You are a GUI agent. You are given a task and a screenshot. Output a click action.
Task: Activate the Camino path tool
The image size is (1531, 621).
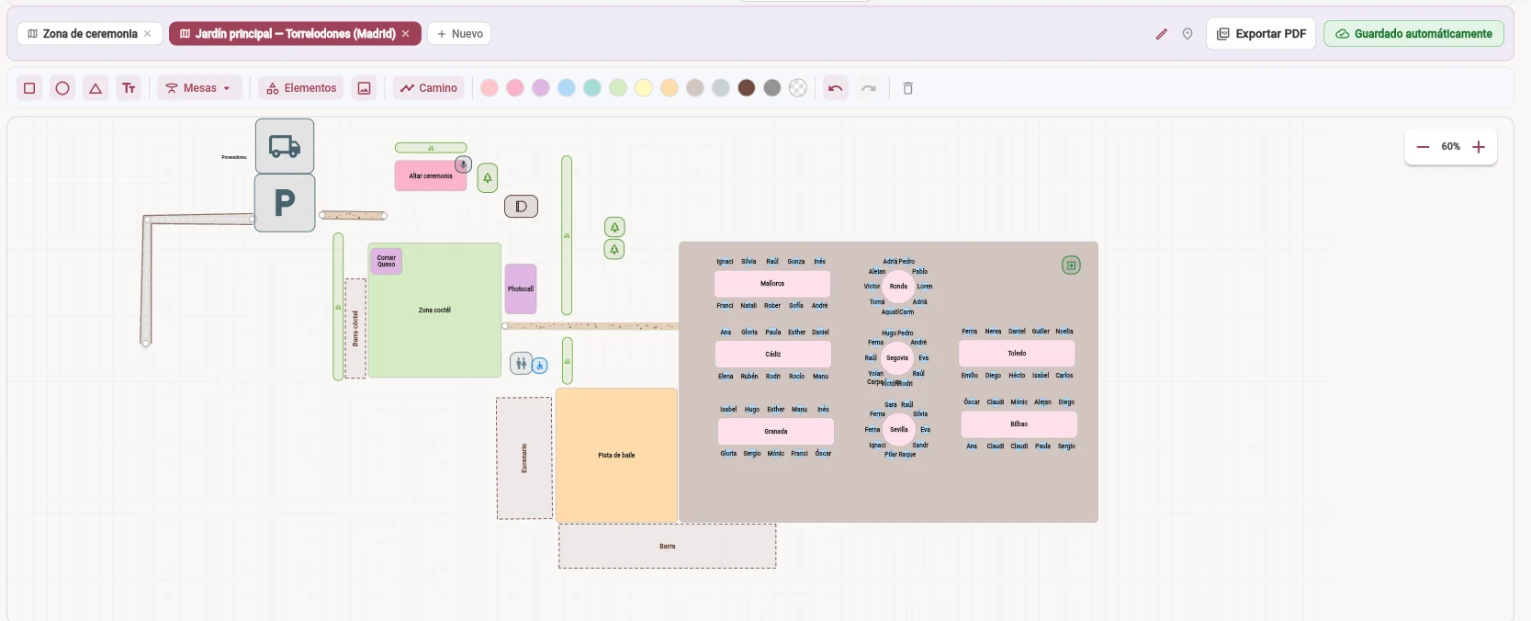[x=429, y=88]
